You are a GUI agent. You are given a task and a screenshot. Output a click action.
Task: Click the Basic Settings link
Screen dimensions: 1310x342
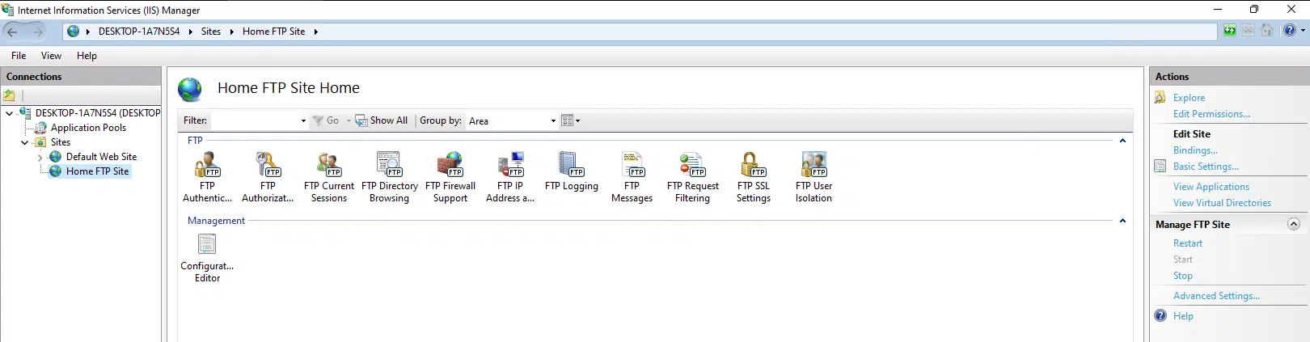1206,167
